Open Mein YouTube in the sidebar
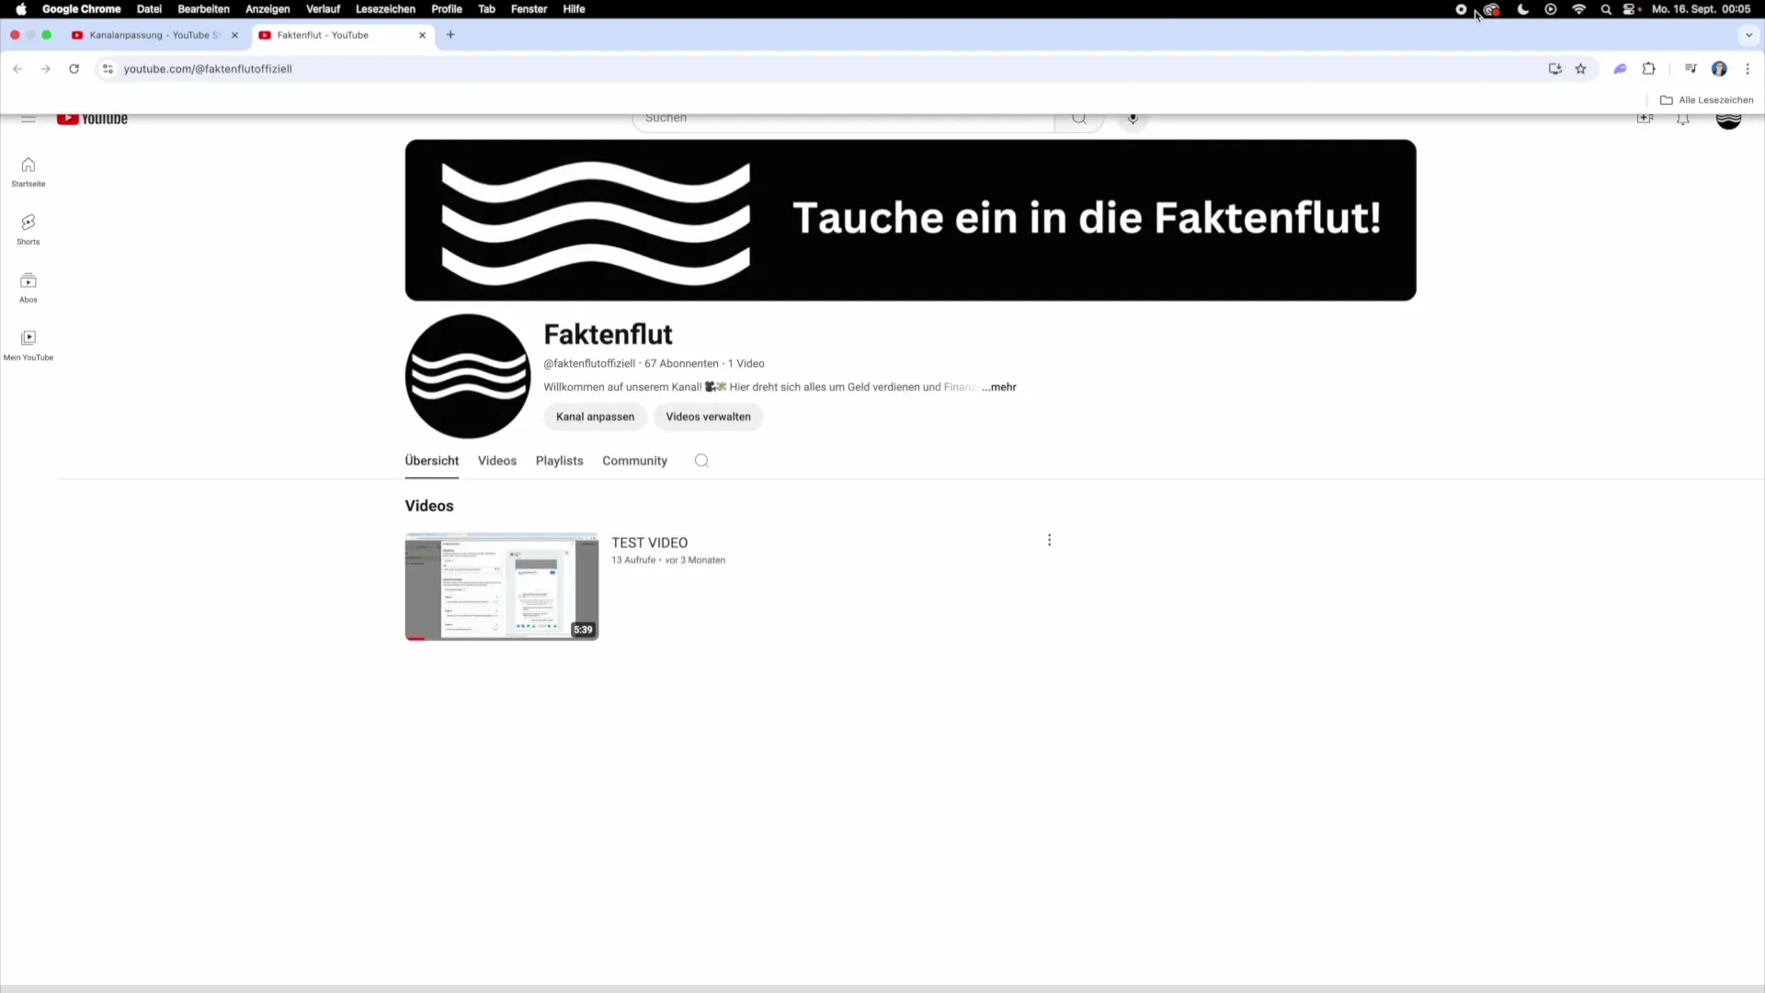Viewport: 1765px width, 993px height. [28, 343]
